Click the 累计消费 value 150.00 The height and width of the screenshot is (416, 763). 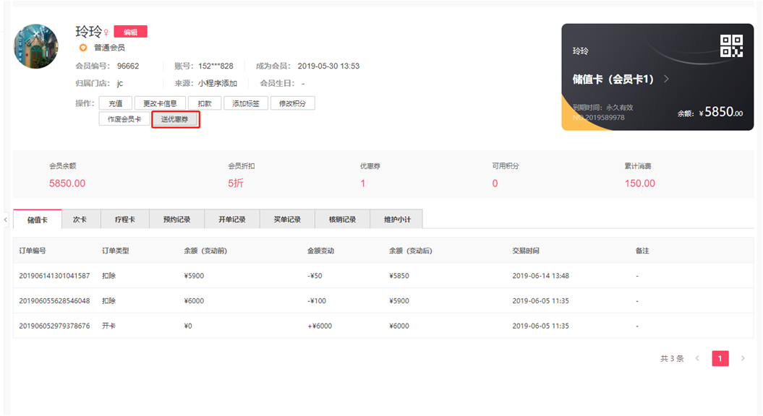pos(640,183)
